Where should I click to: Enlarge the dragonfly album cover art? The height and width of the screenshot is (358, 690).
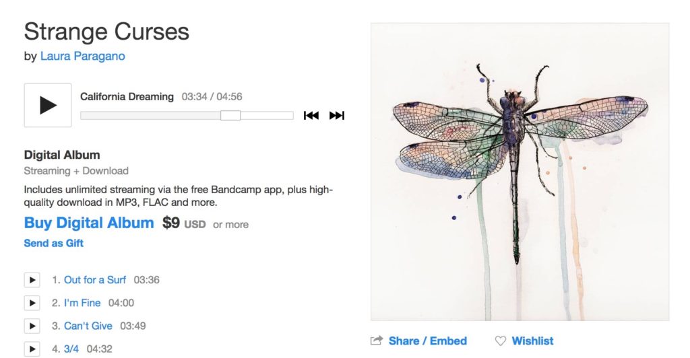click(x=520, y=172)
